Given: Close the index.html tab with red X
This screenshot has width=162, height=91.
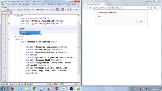Looking at the screenshot, I should point(10,13).
